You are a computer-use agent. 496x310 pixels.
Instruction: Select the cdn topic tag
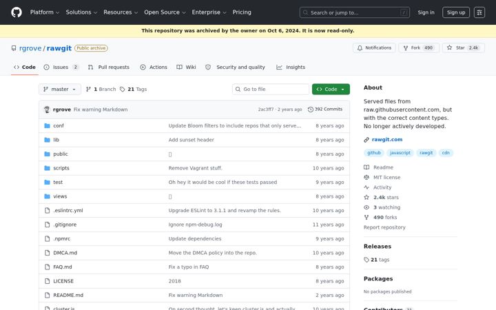pyautogui.click(x=446, y=153)
